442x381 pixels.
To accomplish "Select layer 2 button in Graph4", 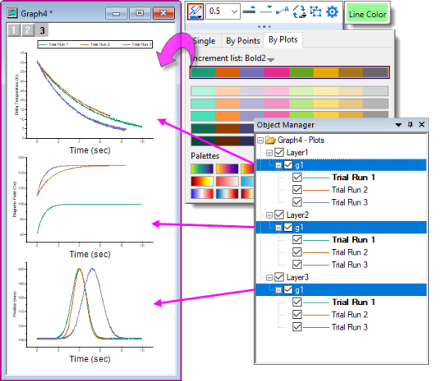I will (28, 30).
